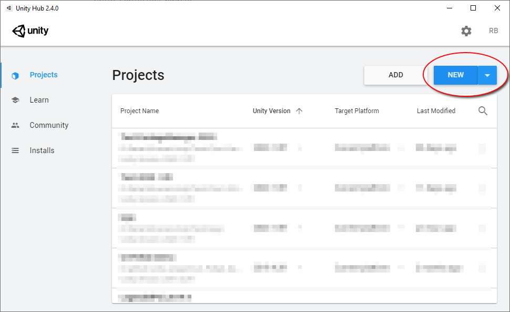Click the Unity Hub title bar icon
This screenshot has height=312, width=510.
click(9, 8)
